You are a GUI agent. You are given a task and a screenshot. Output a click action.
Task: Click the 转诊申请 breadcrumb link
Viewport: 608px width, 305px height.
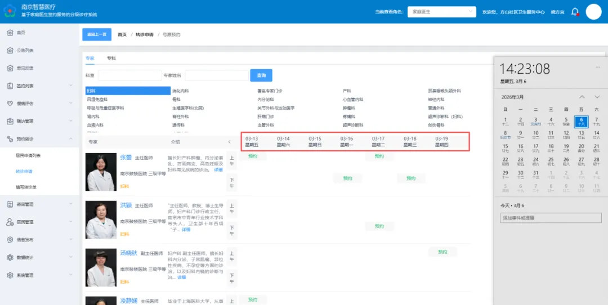pos(144,34)
